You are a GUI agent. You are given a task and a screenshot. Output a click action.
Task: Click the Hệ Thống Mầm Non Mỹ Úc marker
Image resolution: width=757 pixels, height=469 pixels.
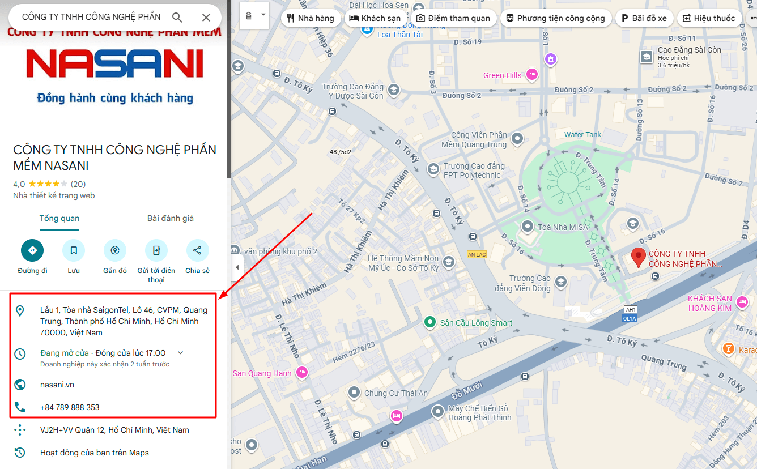(449, 262)
